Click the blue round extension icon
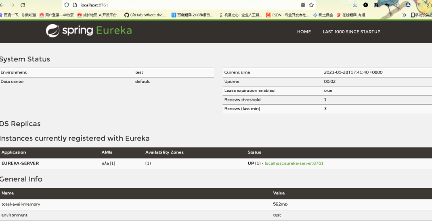 [x=408, y=5]
